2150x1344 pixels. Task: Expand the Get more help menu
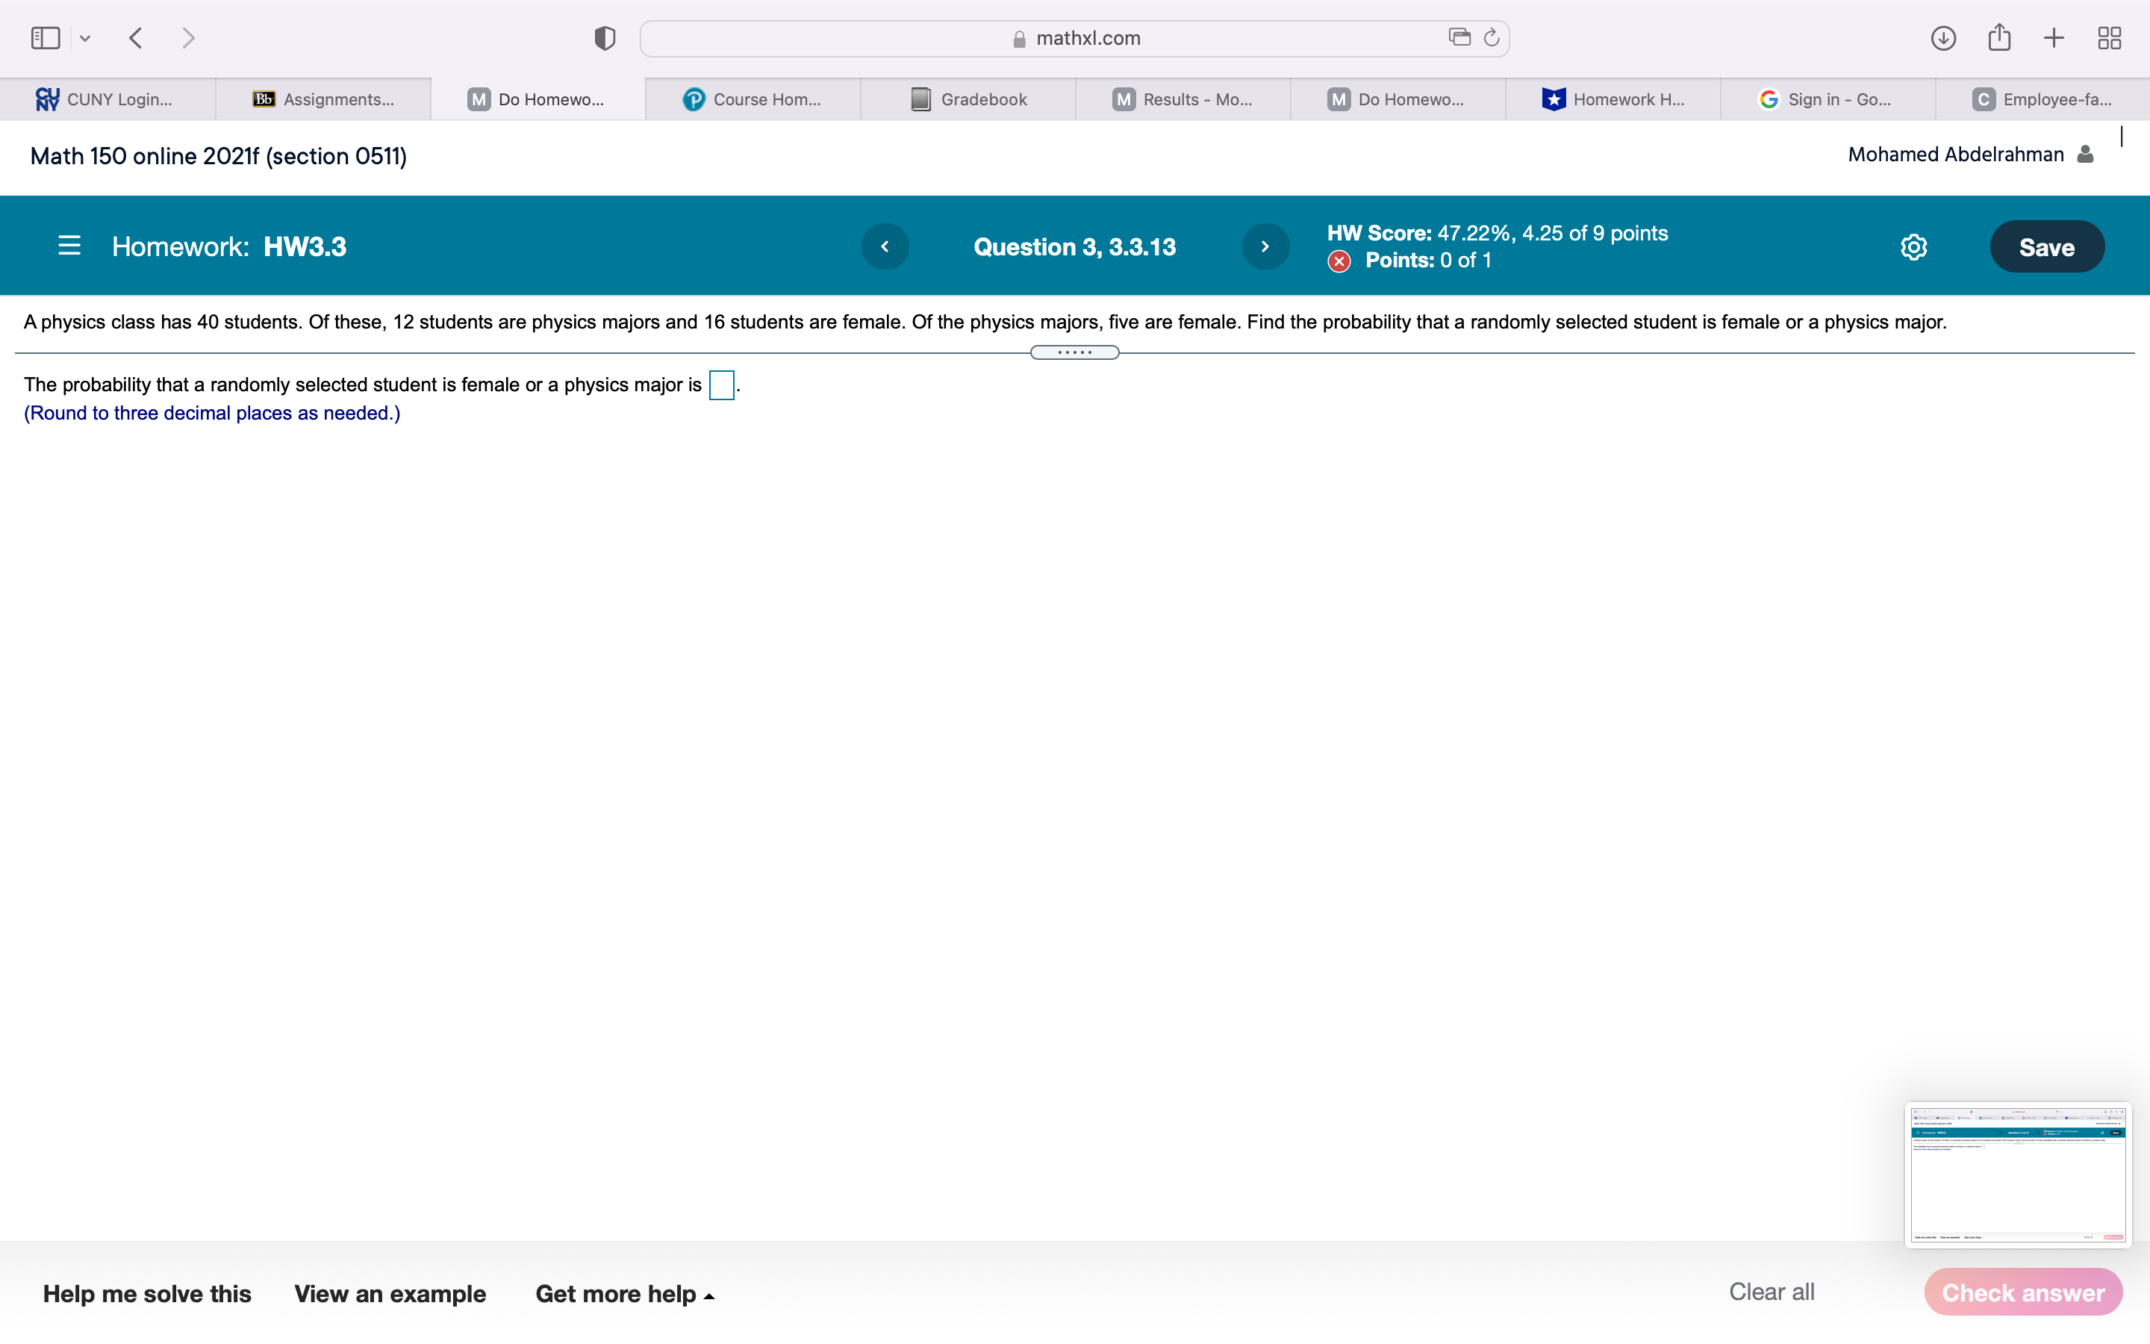625,1293
